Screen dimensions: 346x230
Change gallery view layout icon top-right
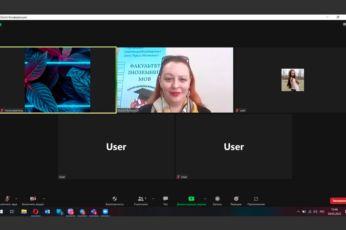(344, 24)
